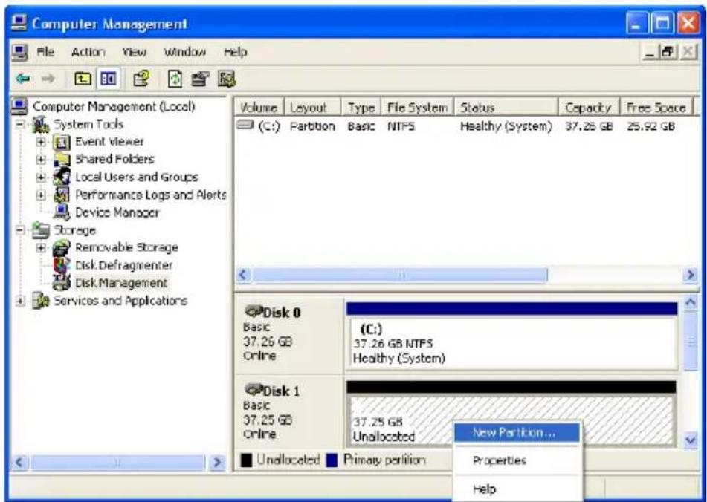
Task: Expand the Shared Folders node
Action: tap(41, 160)
